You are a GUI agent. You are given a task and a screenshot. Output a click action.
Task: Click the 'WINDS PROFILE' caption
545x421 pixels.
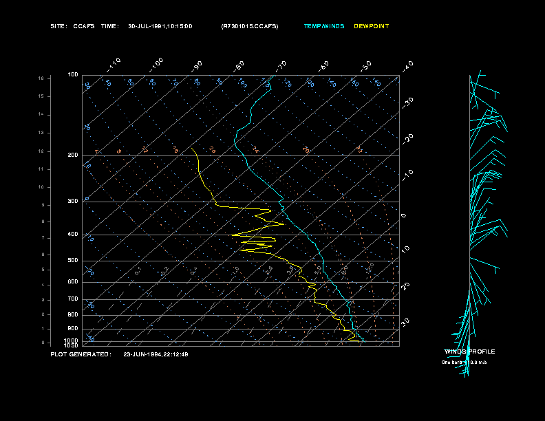pos(469,352)
